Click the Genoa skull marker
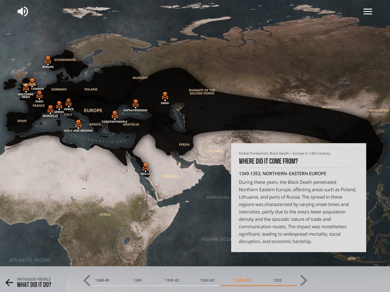The width and height of the screenshot is (390, 292). click(x=59, y=105)
